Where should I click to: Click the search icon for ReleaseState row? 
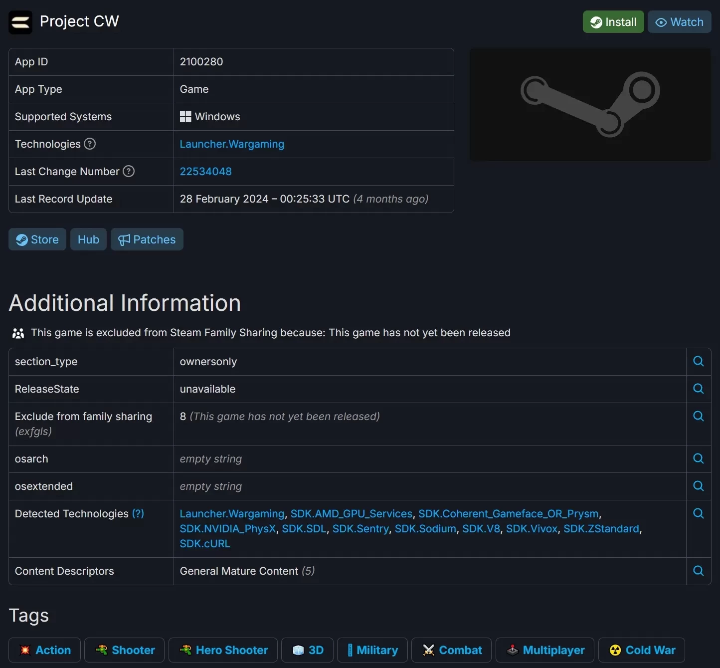699,389
